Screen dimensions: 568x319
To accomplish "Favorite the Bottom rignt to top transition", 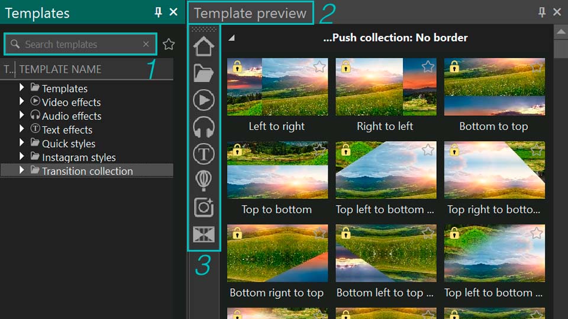I will click(x=319, y=233).
